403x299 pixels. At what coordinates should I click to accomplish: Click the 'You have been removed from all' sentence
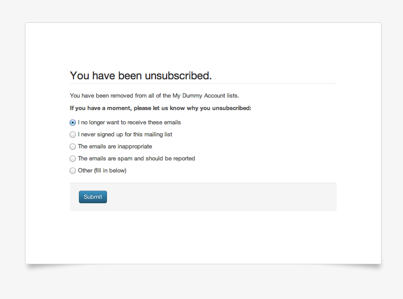point(154,95)
